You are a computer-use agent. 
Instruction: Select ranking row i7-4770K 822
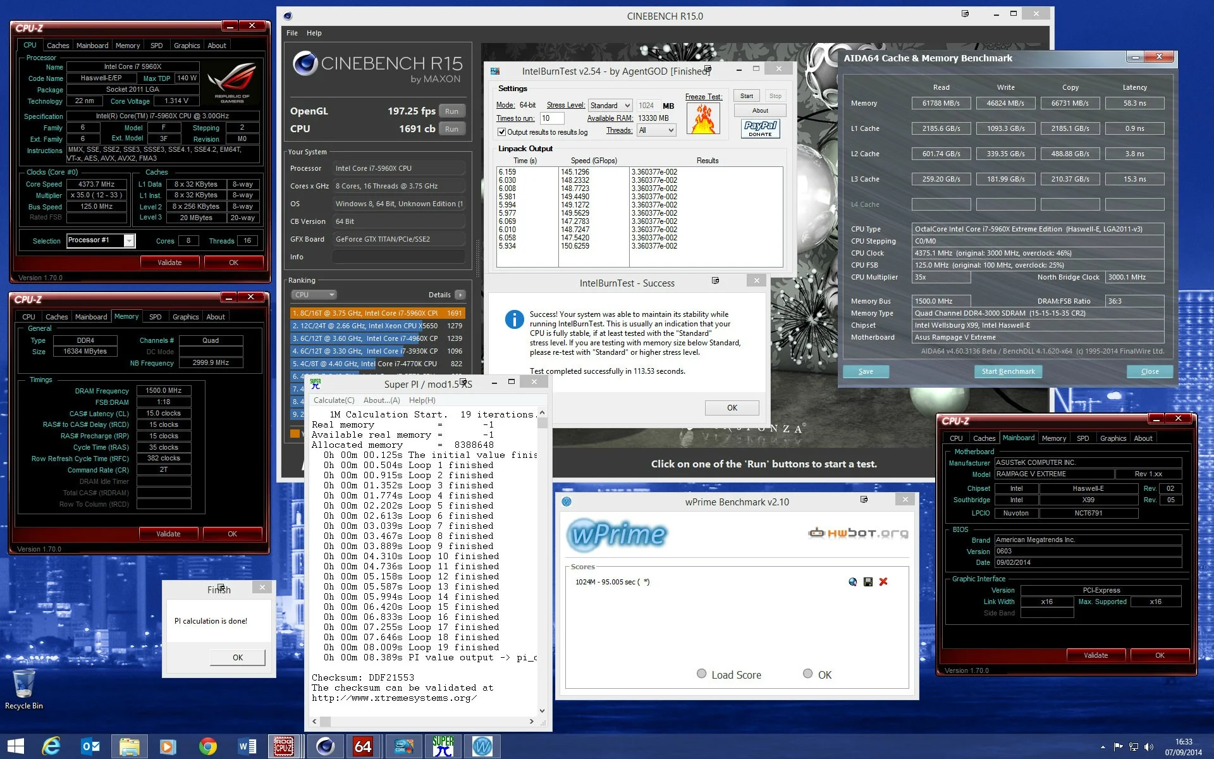click(x=377, y=364)
